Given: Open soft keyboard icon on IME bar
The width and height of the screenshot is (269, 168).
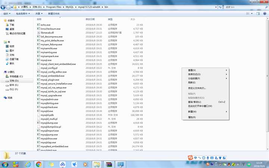Looking at the screenshot, I should pyautogui.click(x=212, y=158).
